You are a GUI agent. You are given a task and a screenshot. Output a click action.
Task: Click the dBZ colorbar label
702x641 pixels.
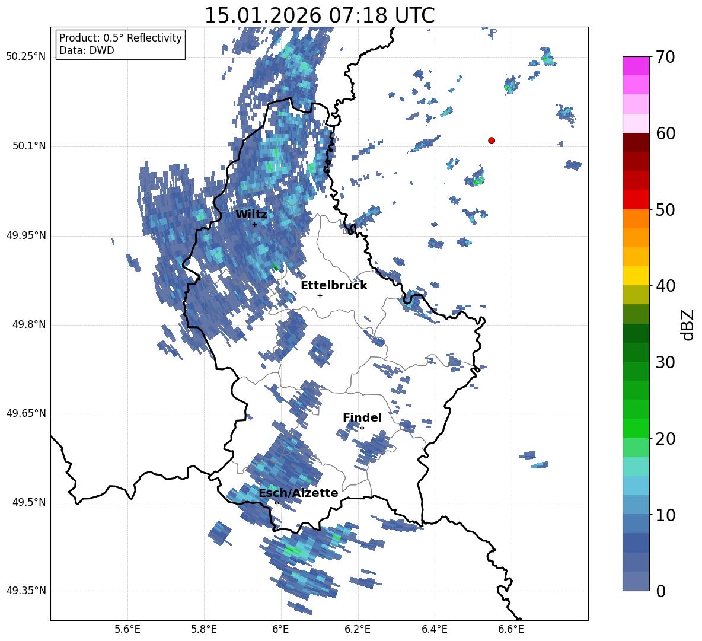pos(688,324)
